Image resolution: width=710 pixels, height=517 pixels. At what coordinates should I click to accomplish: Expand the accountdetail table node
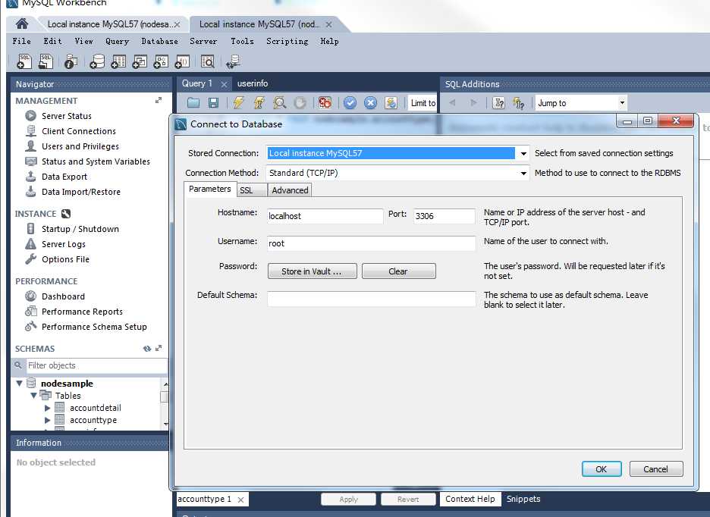47,408
